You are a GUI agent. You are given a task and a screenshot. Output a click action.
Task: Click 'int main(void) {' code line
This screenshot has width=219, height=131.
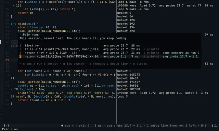(25, 24)
